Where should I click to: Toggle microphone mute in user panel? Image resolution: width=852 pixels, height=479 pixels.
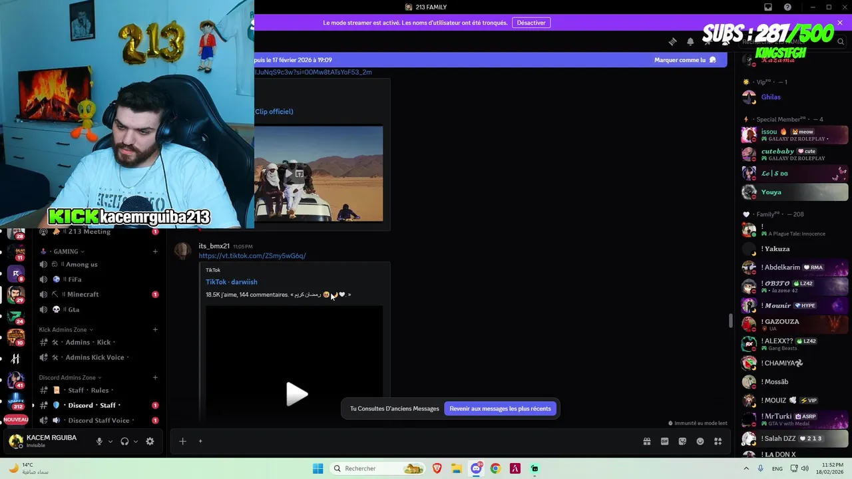(x=99, y=441)
